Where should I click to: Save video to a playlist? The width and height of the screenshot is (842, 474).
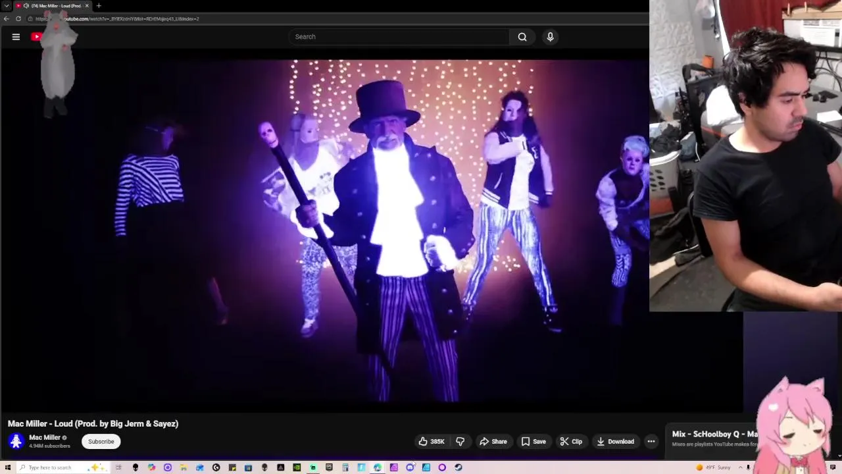(533, 442)
